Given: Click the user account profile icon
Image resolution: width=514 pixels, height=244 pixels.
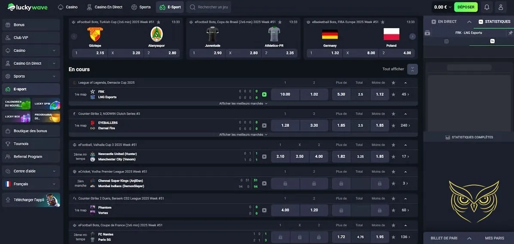Looking at the screenshot, I should pos(501,7).
